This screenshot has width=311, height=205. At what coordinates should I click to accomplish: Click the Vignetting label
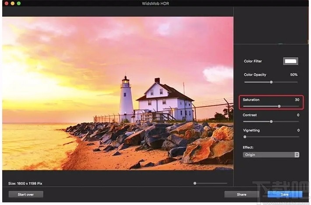[251, 130]
